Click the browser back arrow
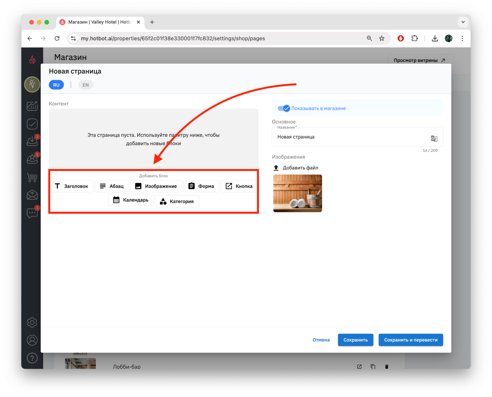The image size is (492, 397). [30, 38]
